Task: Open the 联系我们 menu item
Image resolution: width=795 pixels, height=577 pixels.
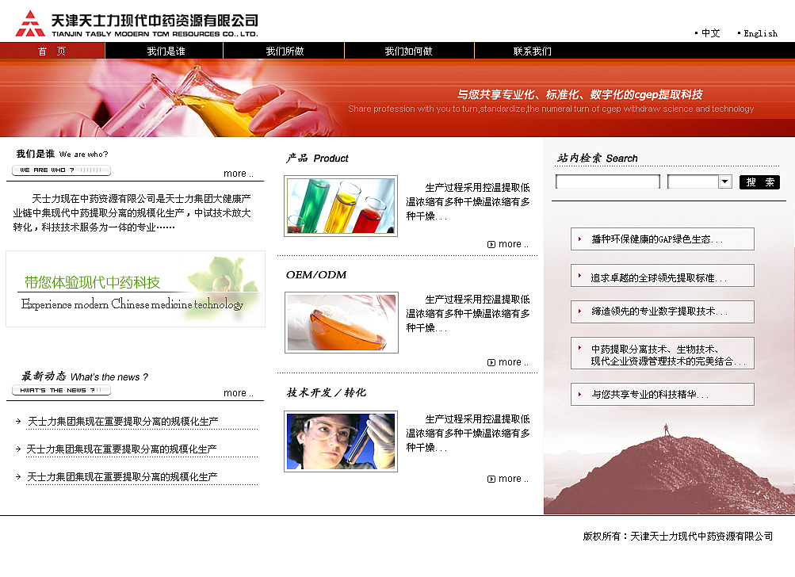Action: [x=529, y=50]
